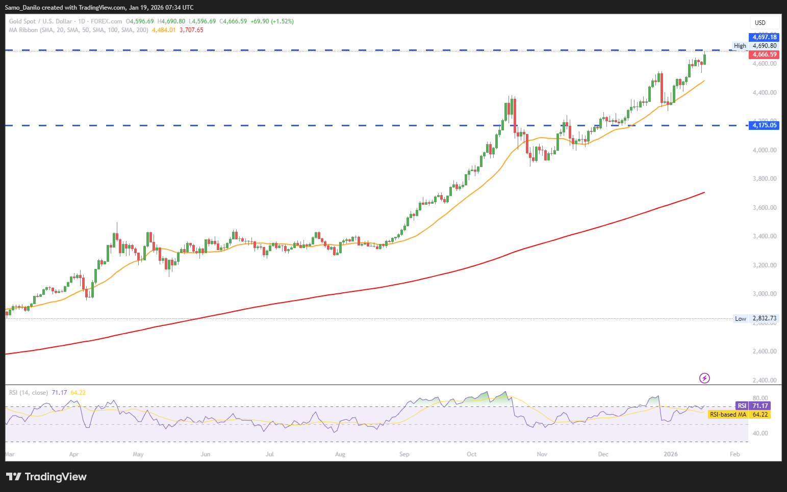The width and height of the screenshot is (787, 492).
Task: Click the blue 4,697.18 price label
Action: click(765, 37)
